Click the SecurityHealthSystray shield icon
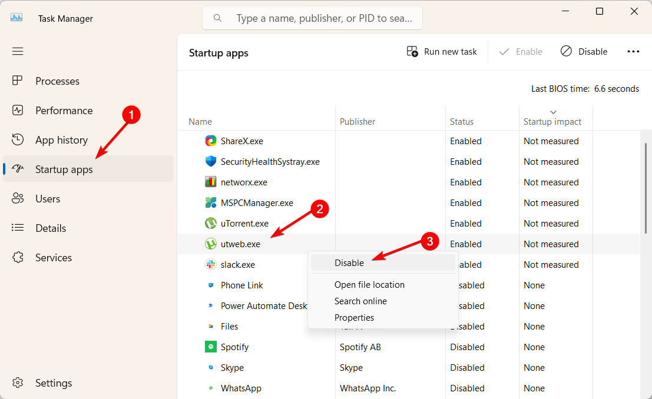 (211, 161)
